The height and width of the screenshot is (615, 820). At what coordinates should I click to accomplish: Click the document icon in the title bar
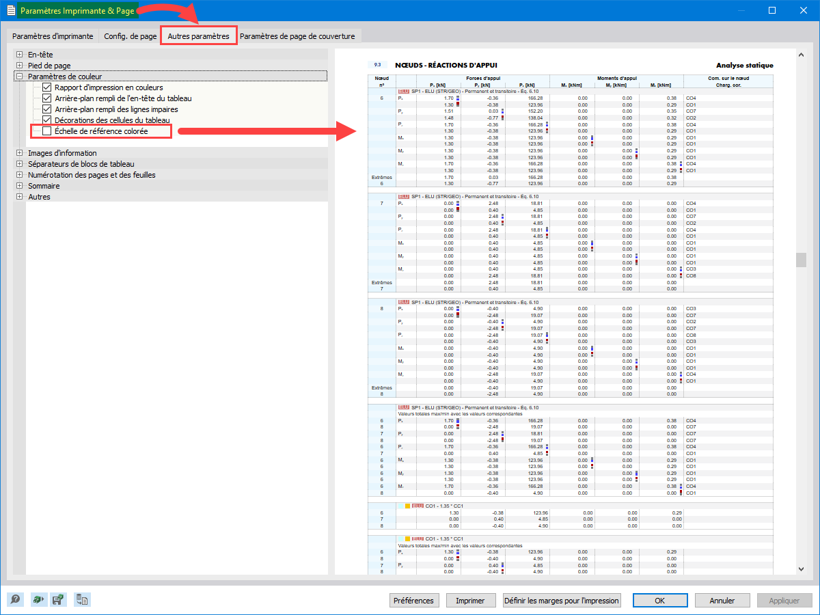coord(10,10)
